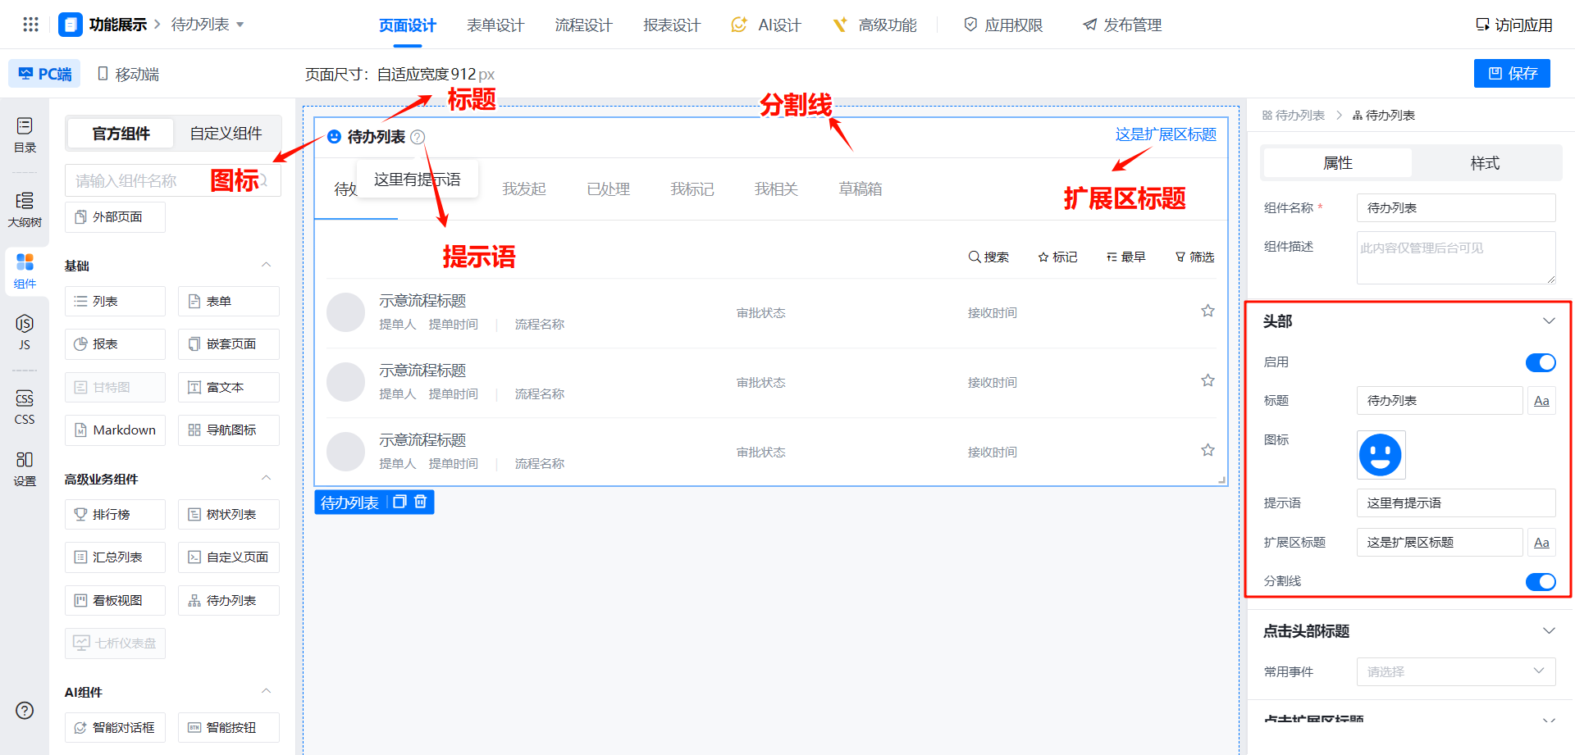Open the apps grid menu icon

tap(30, 25)
